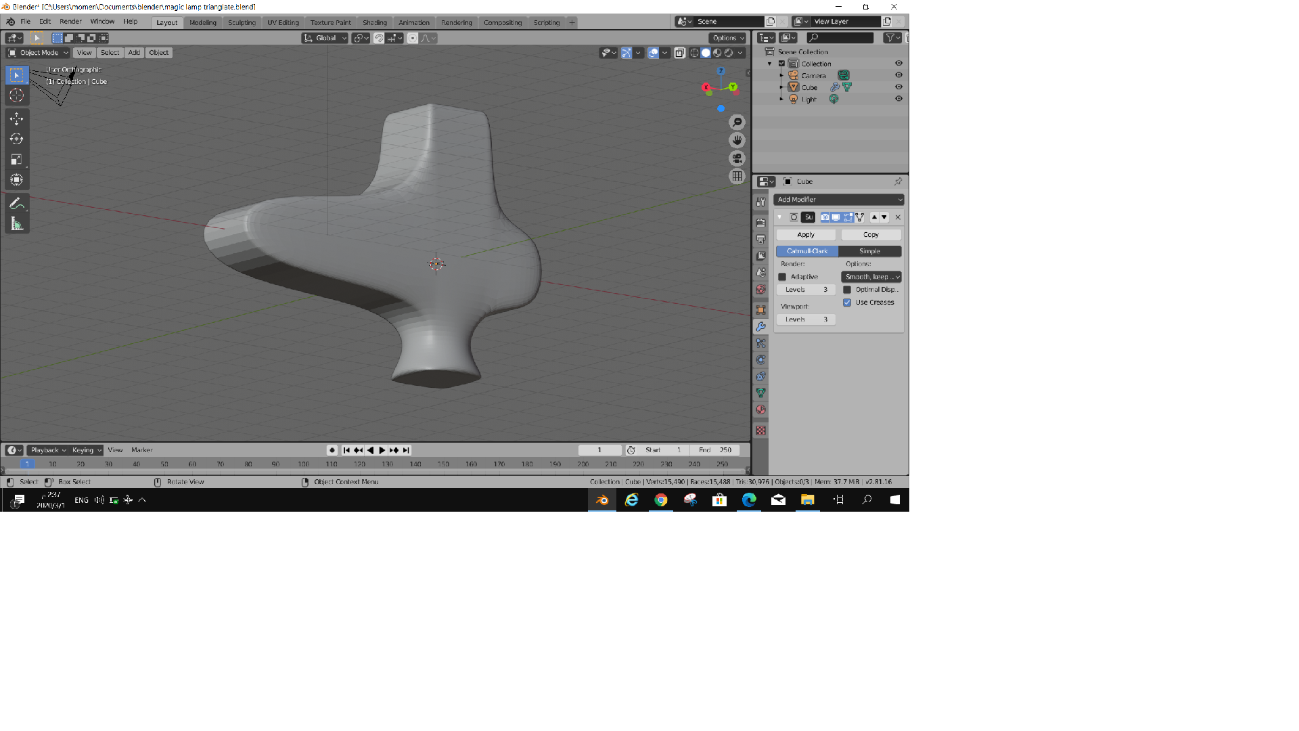Open the Object Constraints properties tab

click(x=760, y=376)
